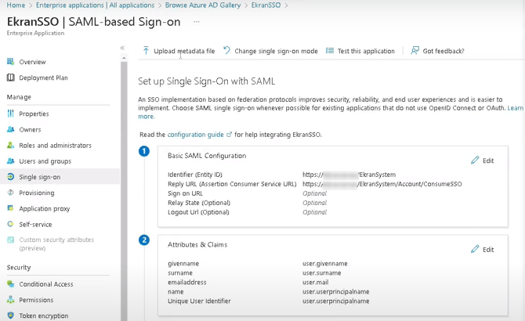
Task: Click the Owners people icon
Action: tap(11, 129)
